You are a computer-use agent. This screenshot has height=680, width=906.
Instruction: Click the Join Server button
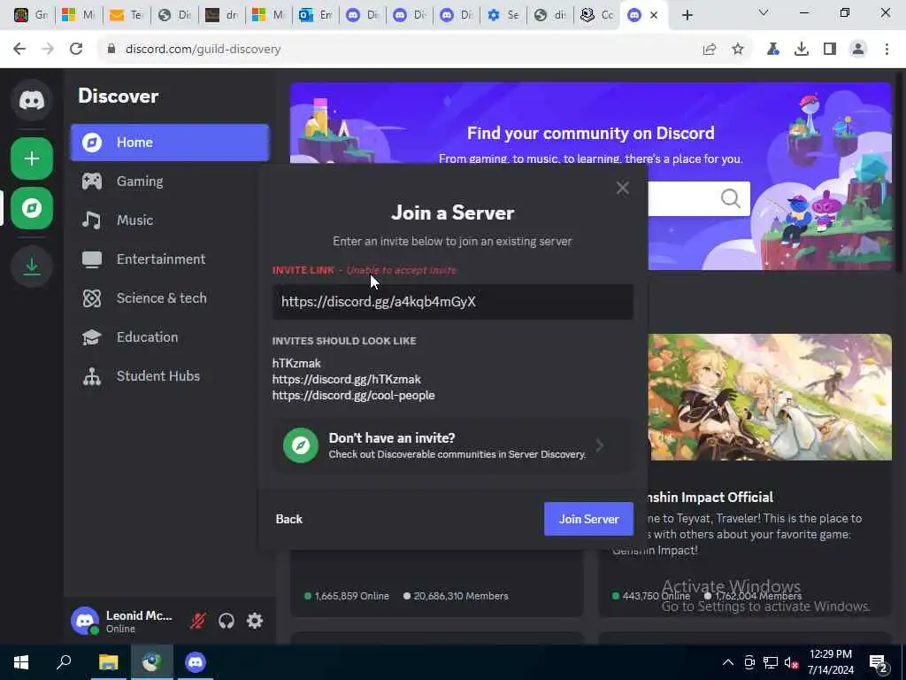click(588, 519)
